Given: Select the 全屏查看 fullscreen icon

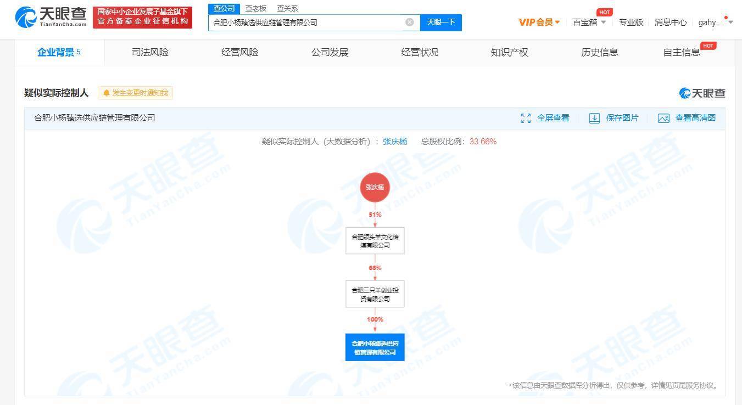Looking at the screenshot, I should pyautogui.click(x=526, y=117).
